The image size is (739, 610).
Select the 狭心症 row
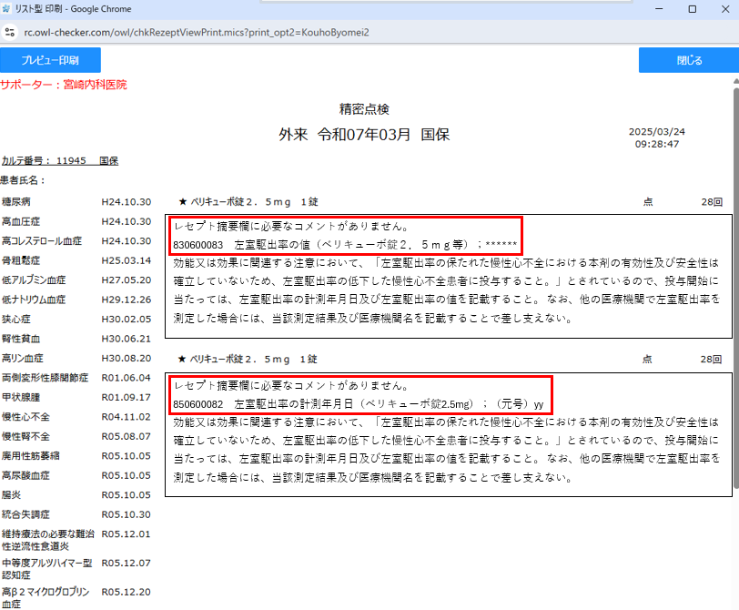pos(76,320)
